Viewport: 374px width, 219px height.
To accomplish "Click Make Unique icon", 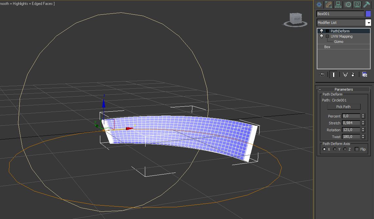I will coord(345,75).
